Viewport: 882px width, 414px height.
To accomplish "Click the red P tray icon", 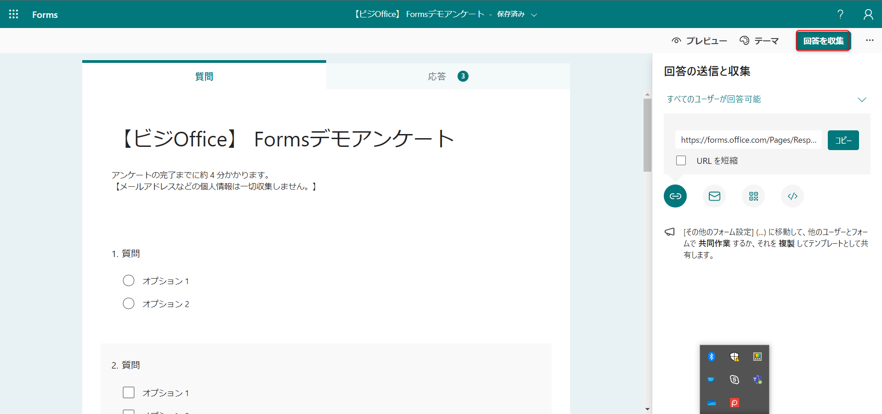I will (x=735, y=403).
